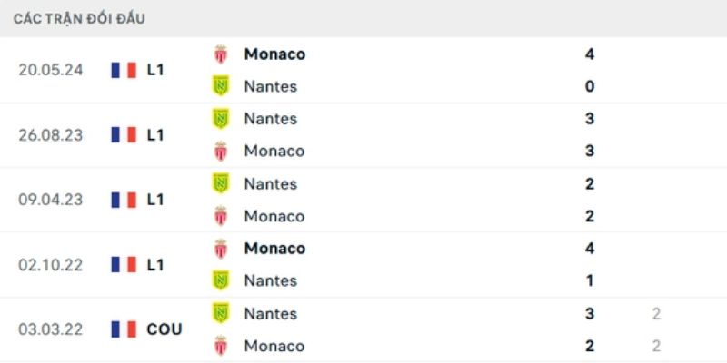Click Nantes crest in the 26.08.23 match
The image size is (727, 363).
(x=220, y=119)
